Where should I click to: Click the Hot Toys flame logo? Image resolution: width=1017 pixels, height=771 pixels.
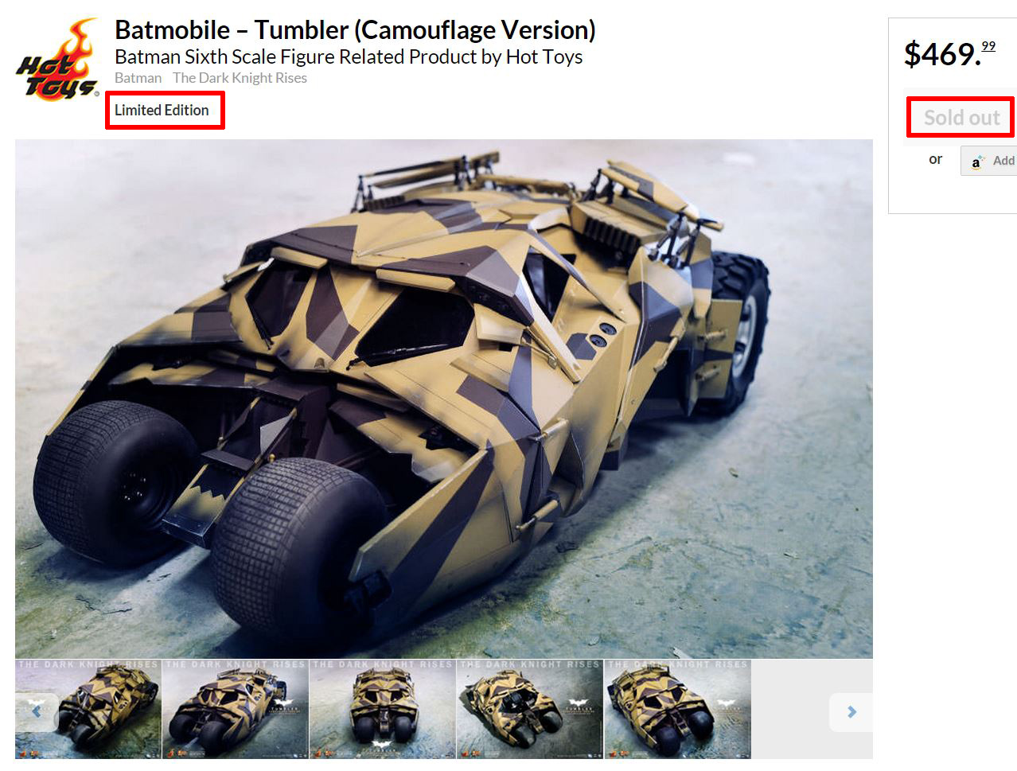58,60
